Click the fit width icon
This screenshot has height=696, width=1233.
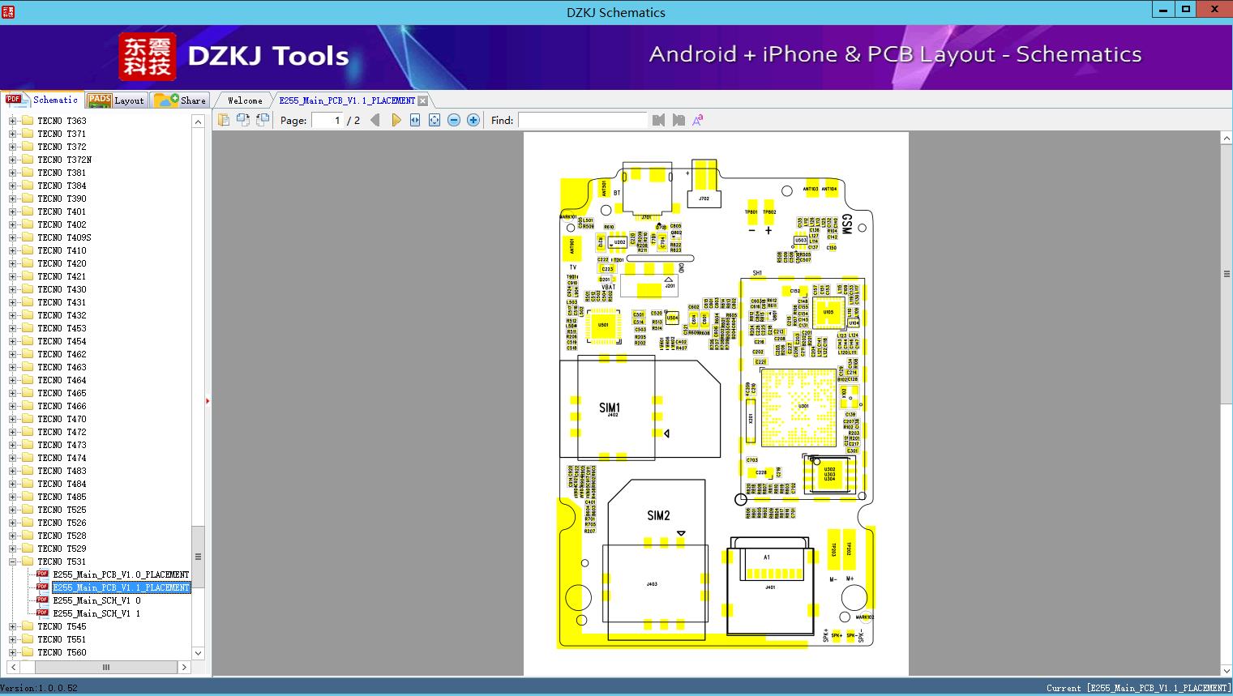click(415, 120)
